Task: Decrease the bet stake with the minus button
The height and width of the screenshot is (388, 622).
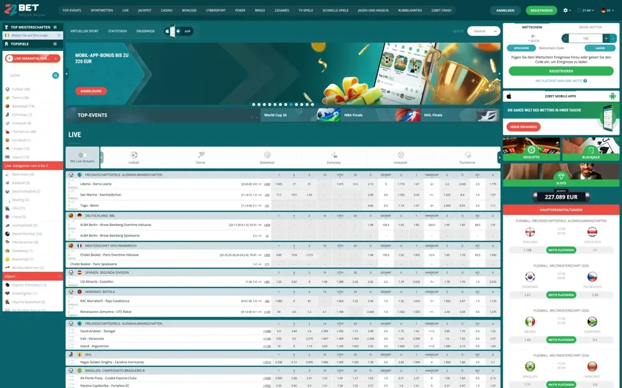Action: click(565, 38)
